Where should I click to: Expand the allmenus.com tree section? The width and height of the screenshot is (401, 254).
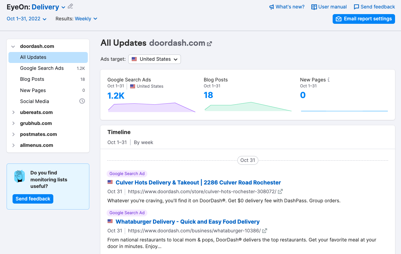tap(13, 145)
